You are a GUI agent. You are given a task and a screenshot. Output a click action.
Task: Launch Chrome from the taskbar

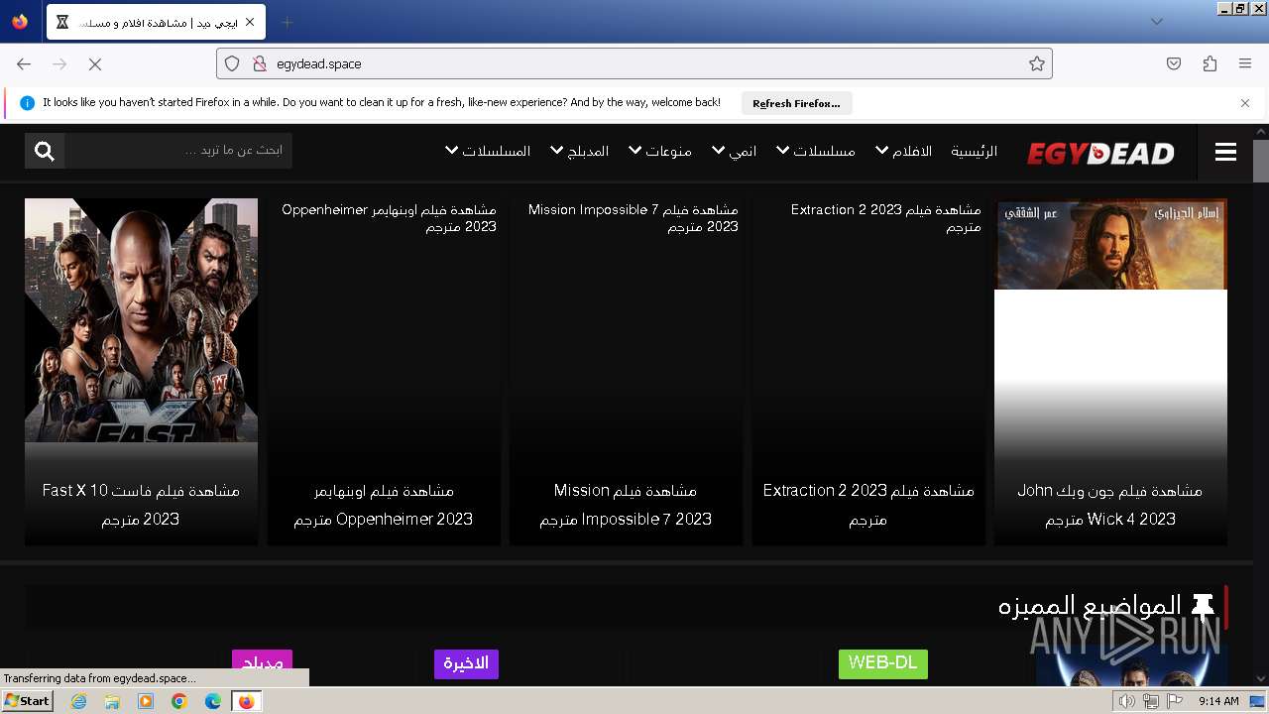pos(179,701)
